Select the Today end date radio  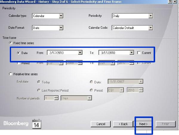(x=39, y=82)
